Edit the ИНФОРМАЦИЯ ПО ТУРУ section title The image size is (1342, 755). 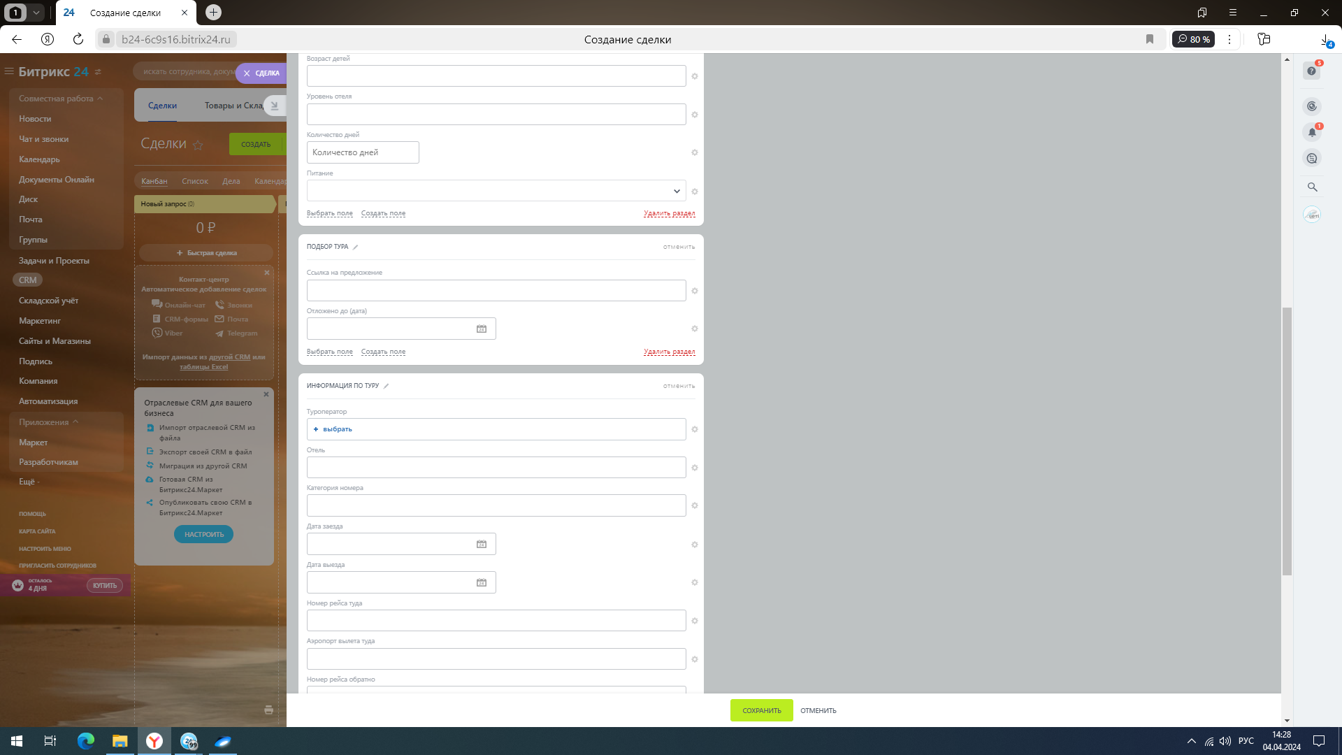(386, 387)
